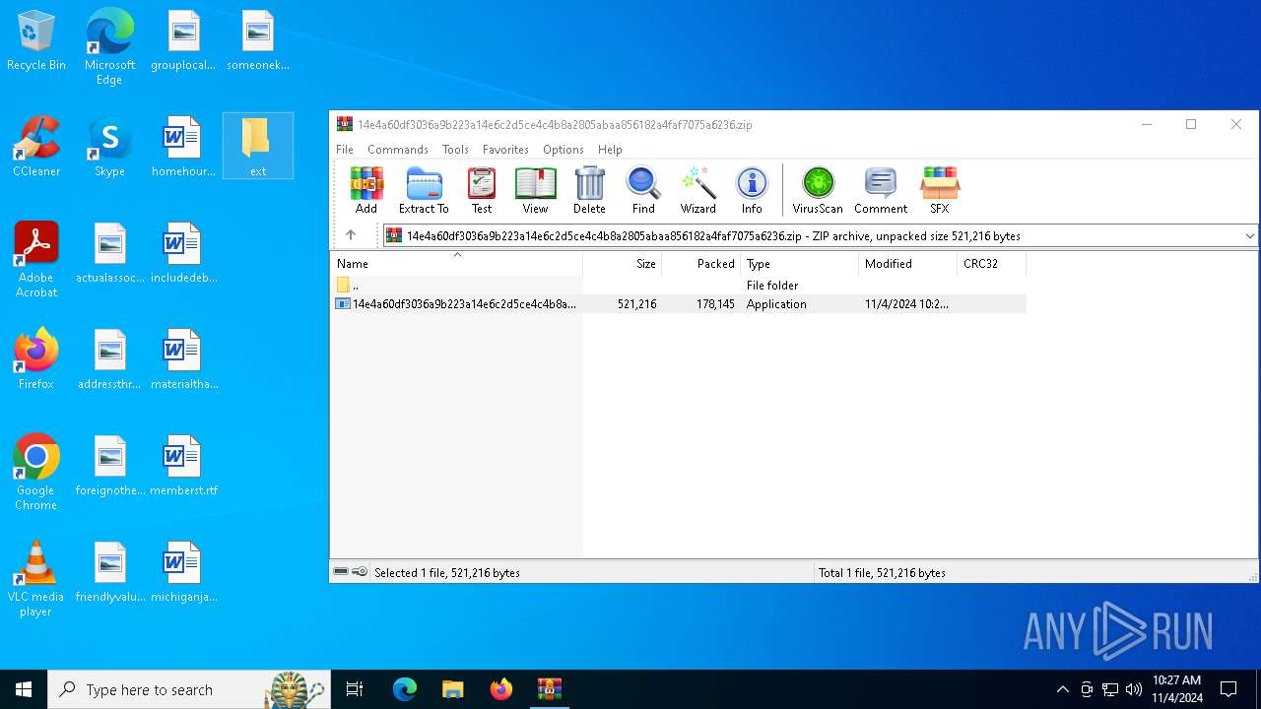This screenshot has height=709, width=1261.
Task: Sort by CRC32 column header
Action: point(991,264)
